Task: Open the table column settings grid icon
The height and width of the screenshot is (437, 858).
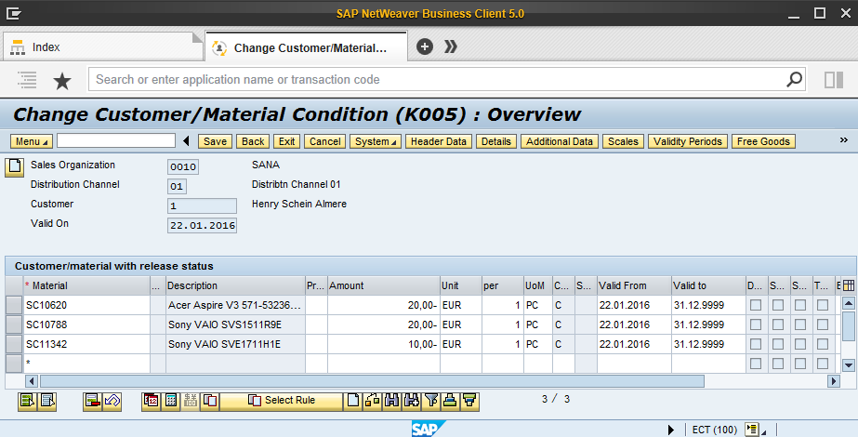Action: (848, 285)
